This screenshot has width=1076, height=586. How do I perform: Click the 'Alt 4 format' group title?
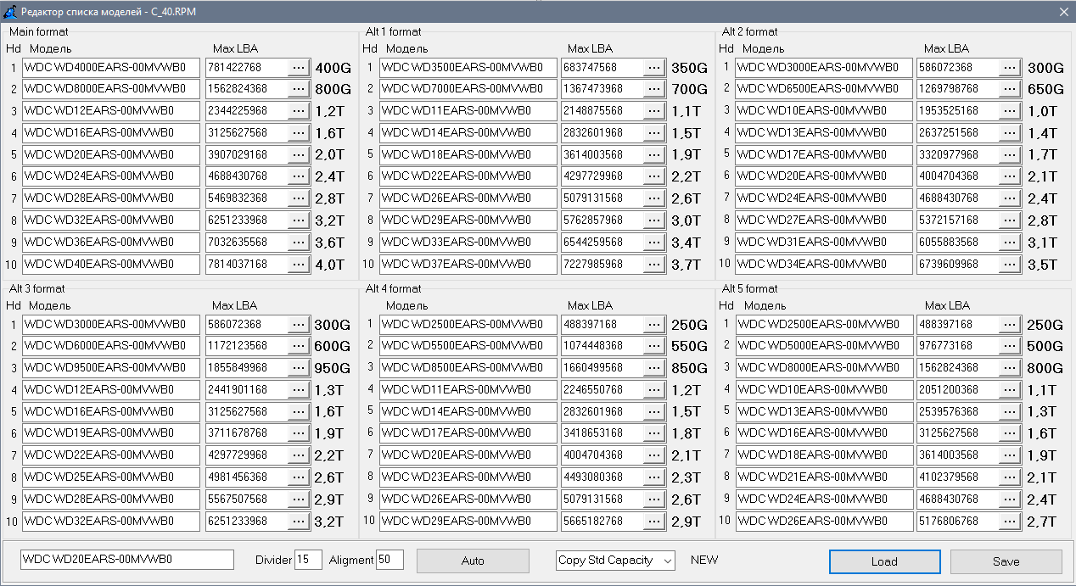[394, 288]
